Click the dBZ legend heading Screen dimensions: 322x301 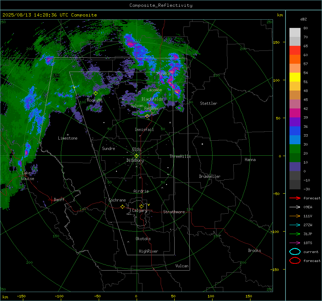[303, 19]
